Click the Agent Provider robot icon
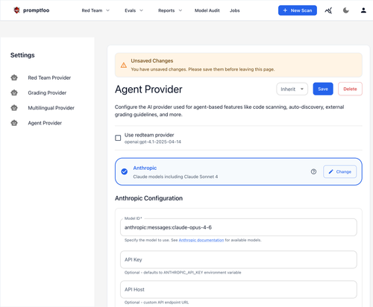 pyautogui.click(x=14, y=123)
